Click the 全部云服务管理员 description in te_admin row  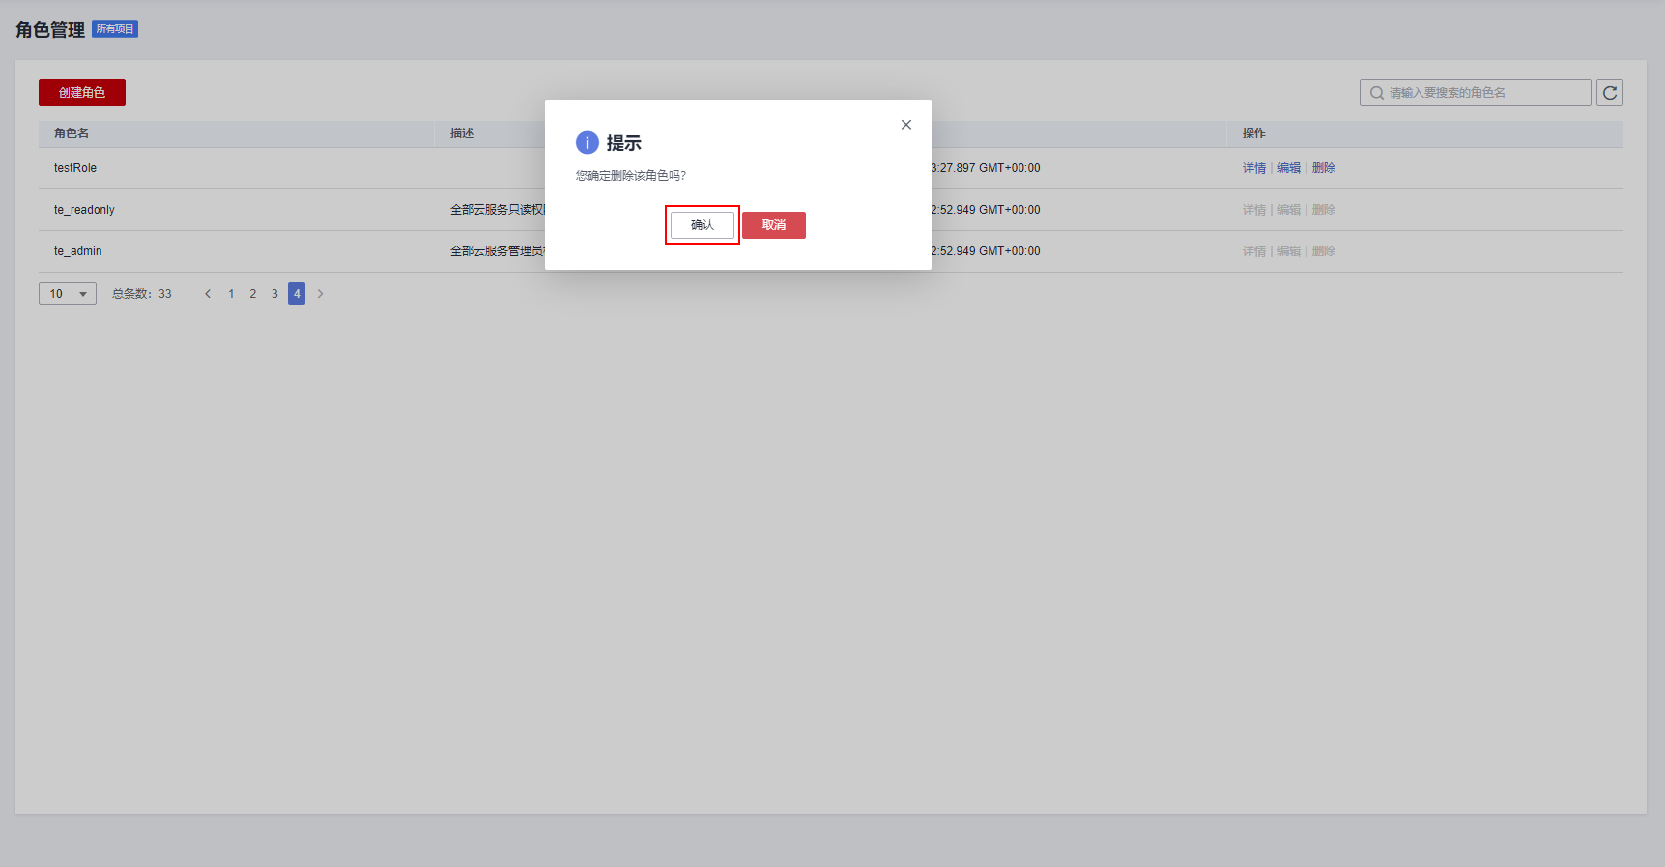click(498, 251)
